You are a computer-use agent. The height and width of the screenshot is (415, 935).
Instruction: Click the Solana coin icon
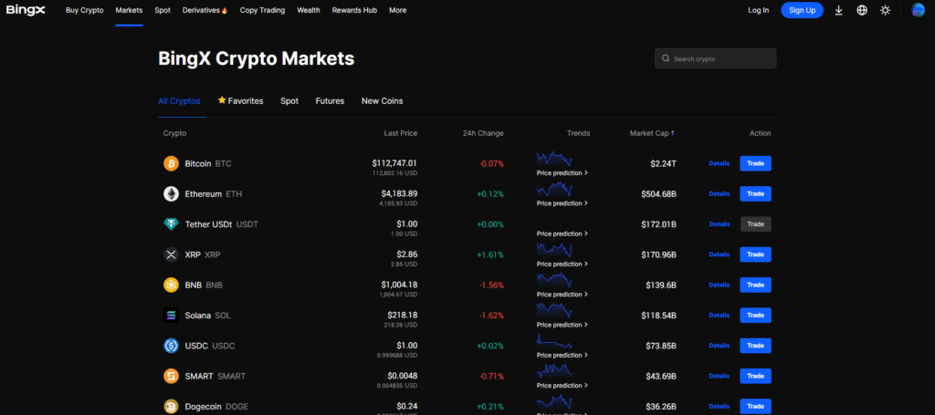[171, 316]
